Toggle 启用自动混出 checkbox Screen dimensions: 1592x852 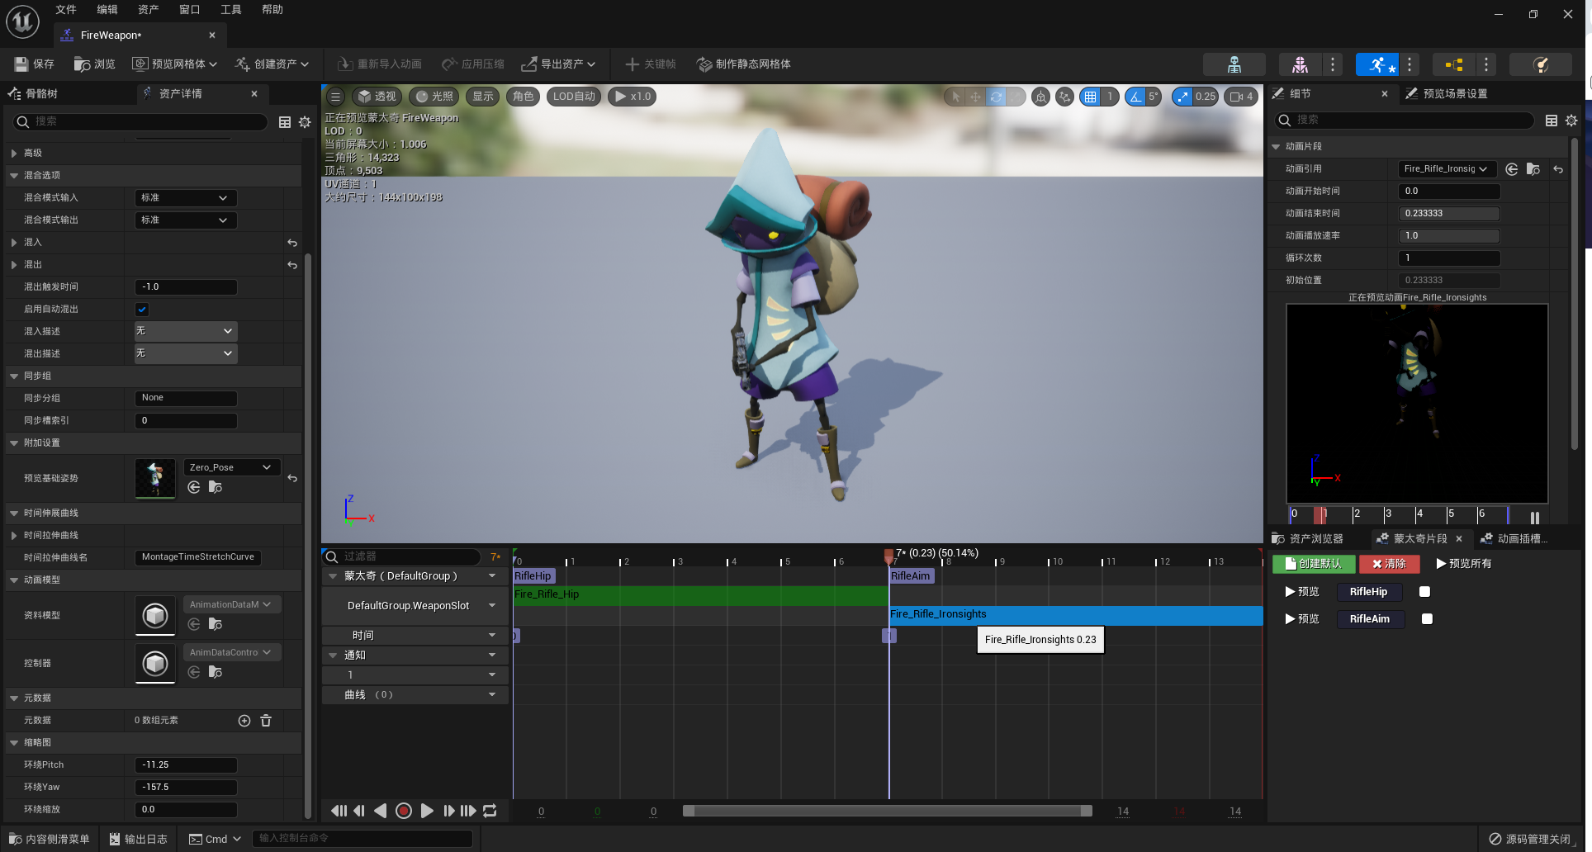point(142,310)
